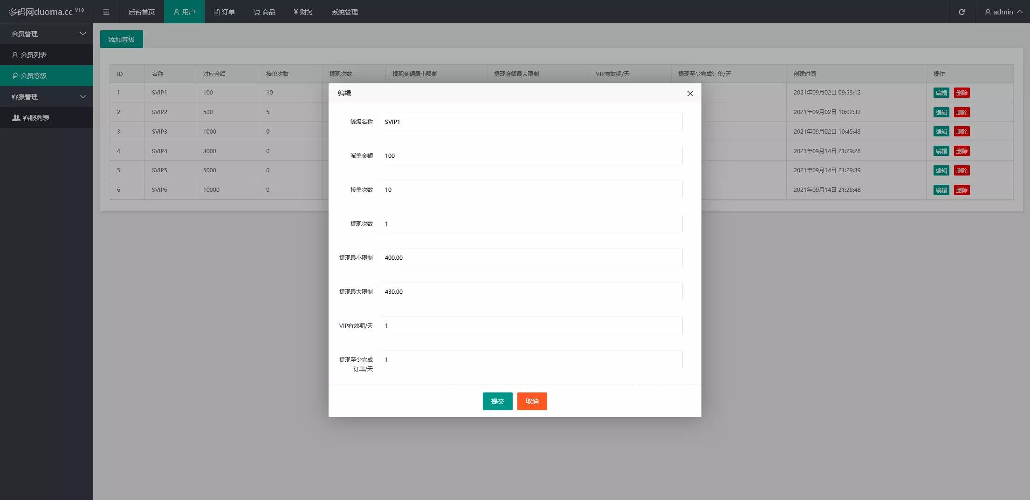Viewport: 1030px width, 500px height.
Task: Delete the SVIP6 row using 删除
Action: tap(961, 190)
